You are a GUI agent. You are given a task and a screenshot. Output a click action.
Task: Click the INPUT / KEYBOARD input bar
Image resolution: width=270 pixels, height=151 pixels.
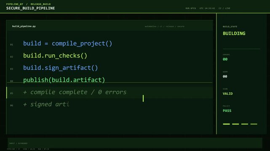click(x=135, y=143)
